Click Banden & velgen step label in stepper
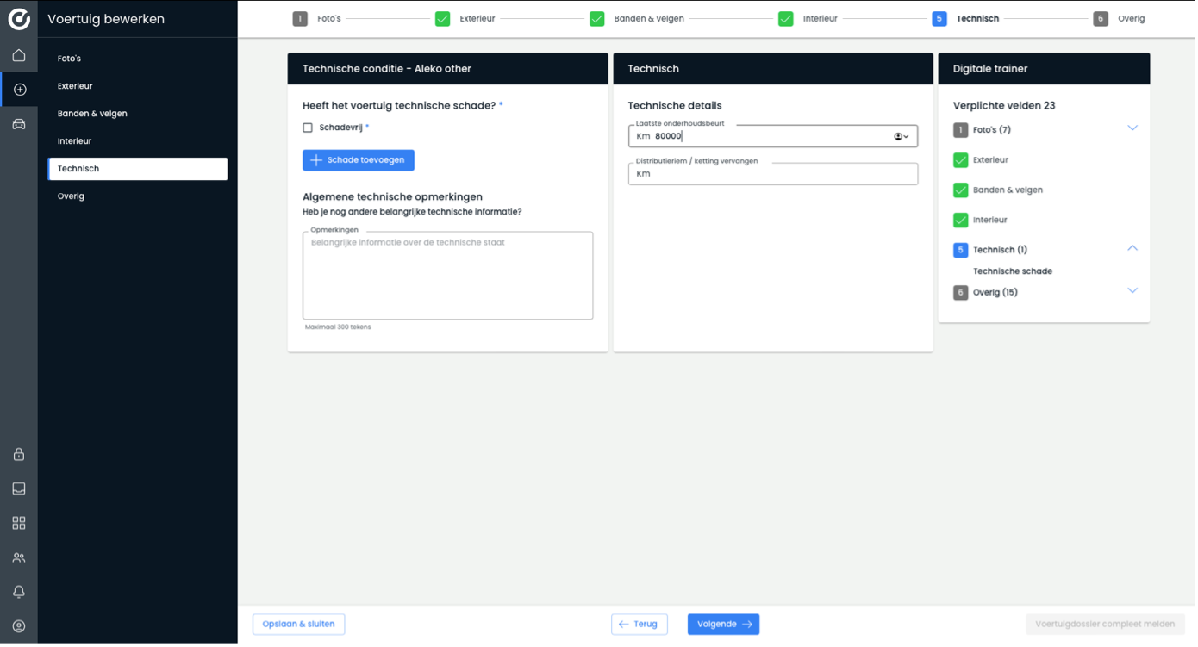This screenshot has width=1198, height=647. (650, 19)
